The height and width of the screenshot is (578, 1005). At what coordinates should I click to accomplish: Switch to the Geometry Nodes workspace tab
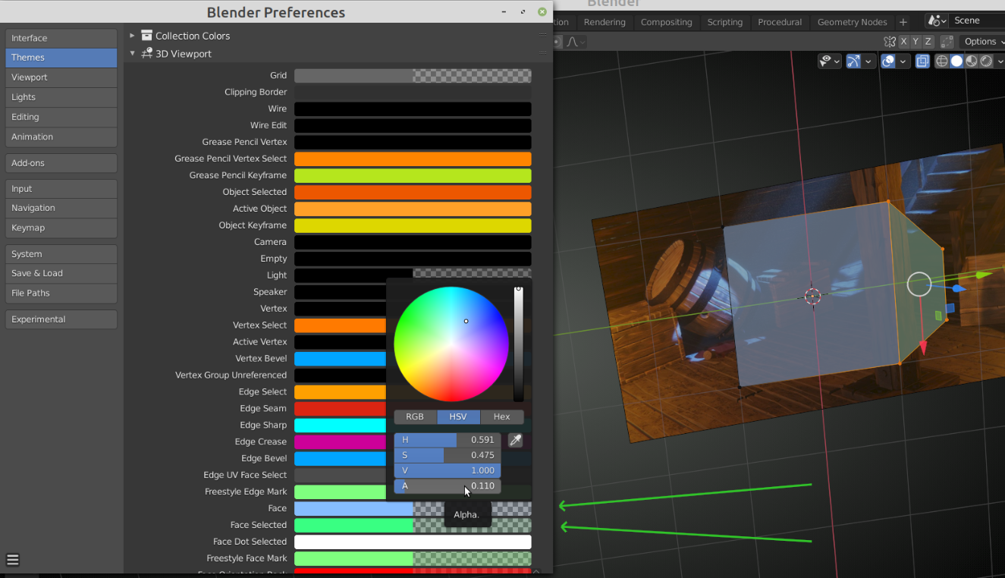coord(852,22)
